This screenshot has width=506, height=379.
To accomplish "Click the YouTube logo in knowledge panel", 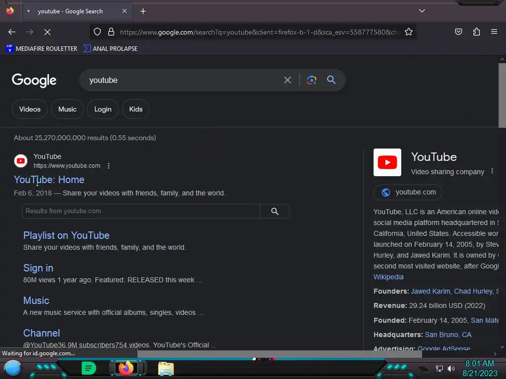I will (387, 162).
